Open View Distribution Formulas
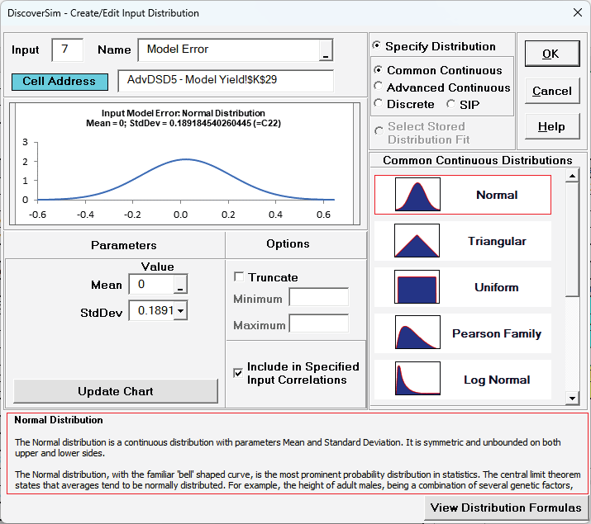This screenshot has width=591, height=524. coord(507,507)
